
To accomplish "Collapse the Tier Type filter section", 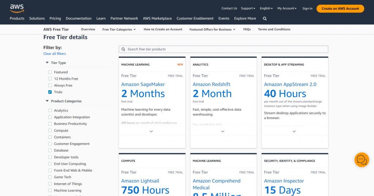I will [x=47, y=63].
